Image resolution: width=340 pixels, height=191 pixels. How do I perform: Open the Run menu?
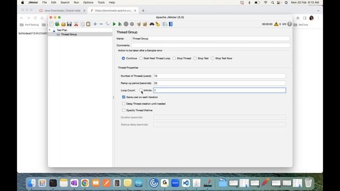(x=76, y=3)
